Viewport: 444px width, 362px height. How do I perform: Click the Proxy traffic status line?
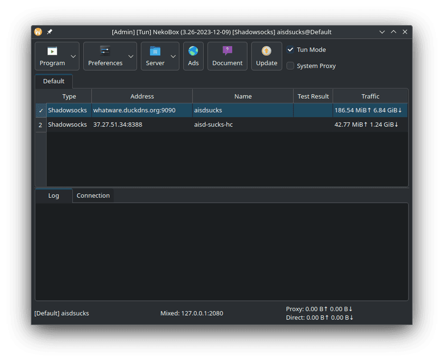point(319,309)
